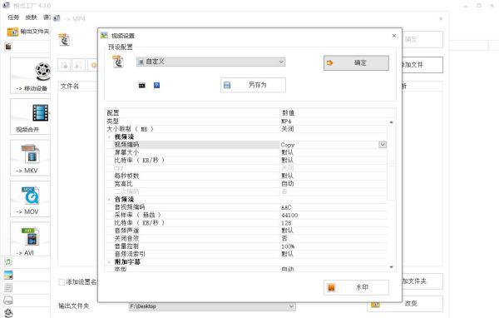Click the 输出文件夹 toolbar button in main window
Screen dimensions: 499x318
pos(28,32)
